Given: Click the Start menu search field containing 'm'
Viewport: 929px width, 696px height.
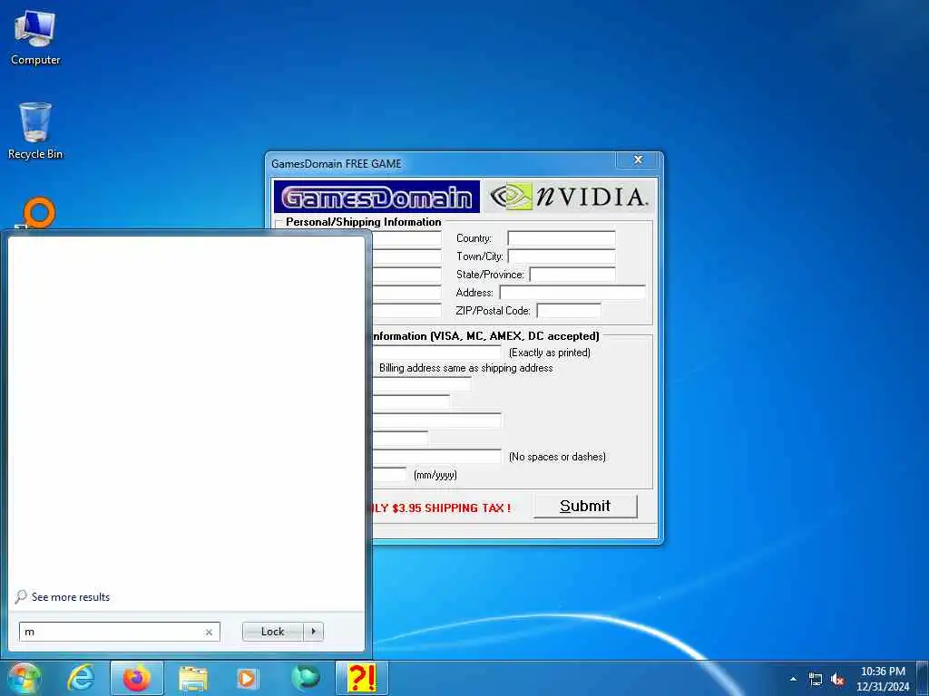Looking at the screenshot, I should tap(119, 632).
